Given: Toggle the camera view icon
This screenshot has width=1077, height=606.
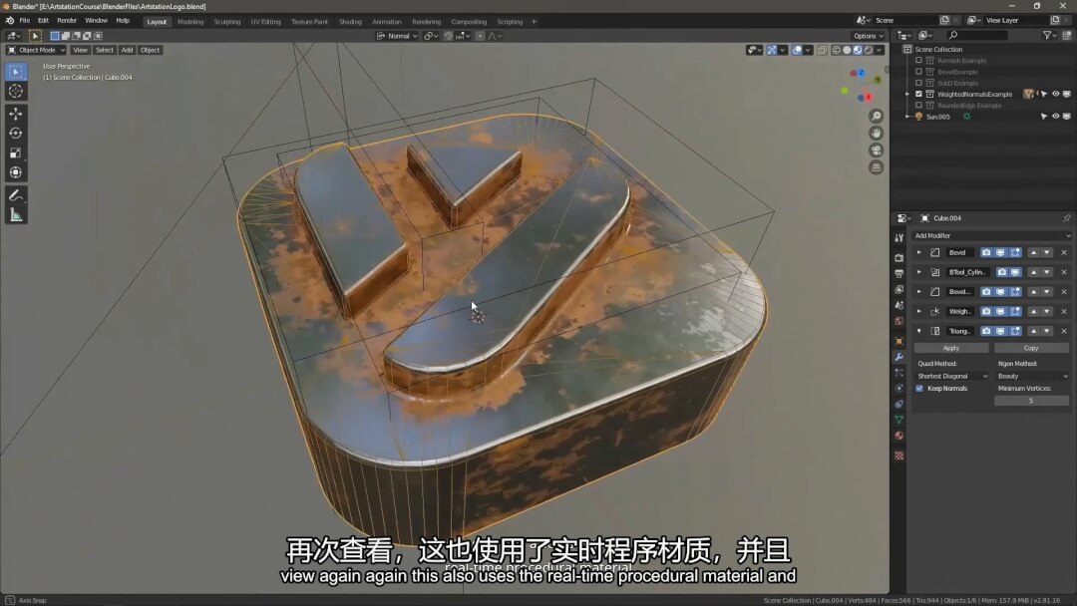Looking at the screenshot, I should click(876, 151).
